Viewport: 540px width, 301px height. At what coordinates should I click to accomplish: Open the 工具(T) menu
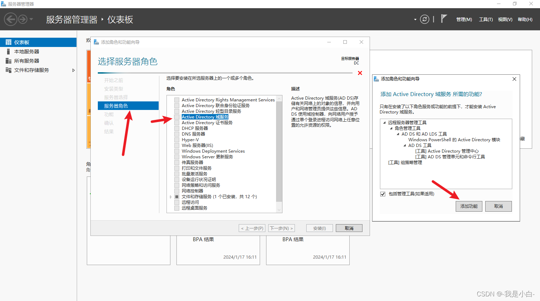click(x=486, y=20)
